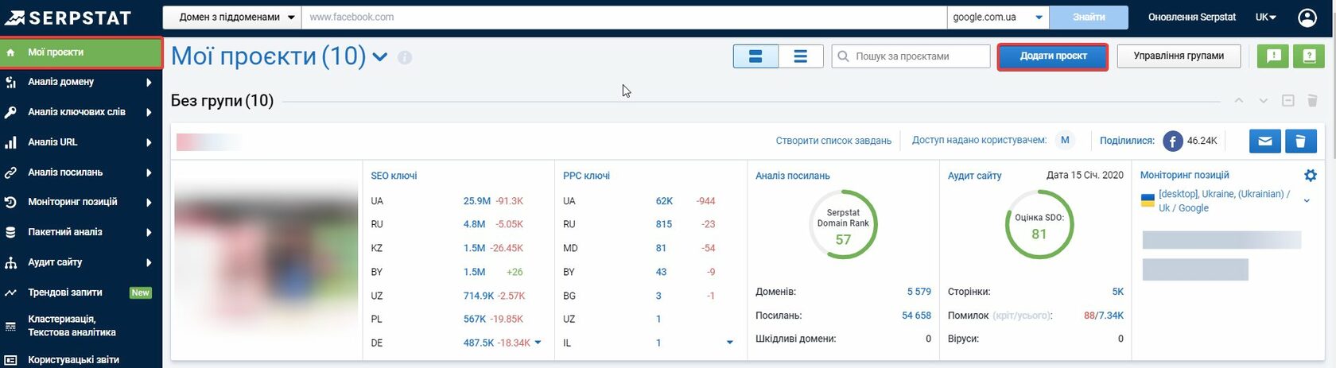This screenshot has height=368, width=1336.
Task: Click errors value 88/7.34K
Action: [x=1104, y=316]
